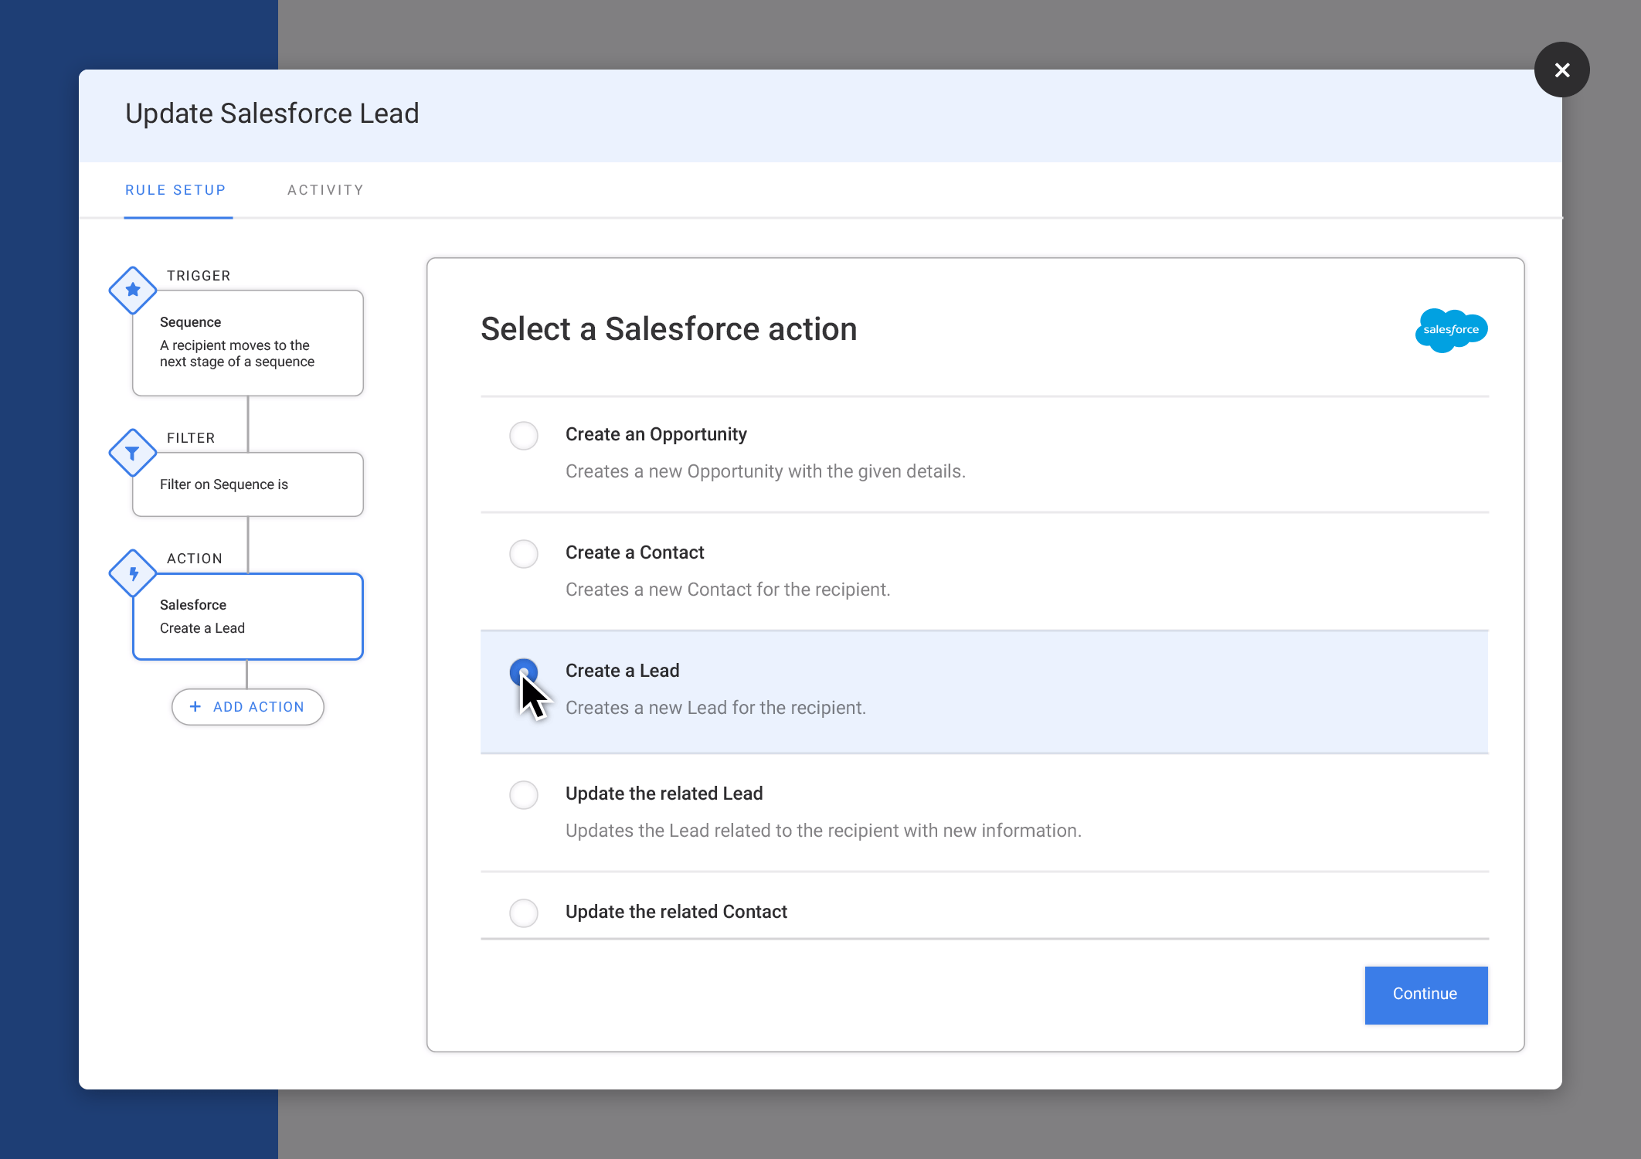
Task: Select the Create a Lead radio button
Action: (x=524, y=672)
